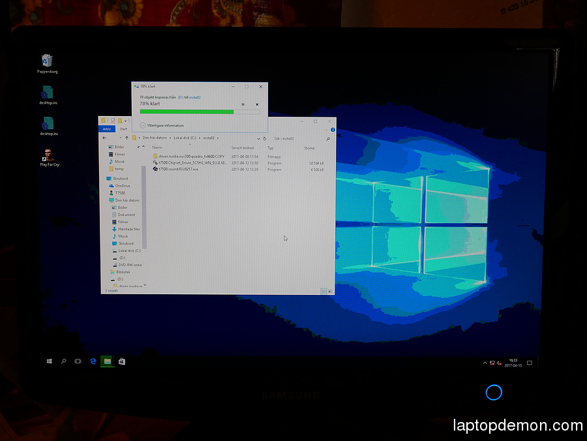The image size is (587, 441).
Task: Sort by 'Senast ändrad' column header
Action: (242, 148)
